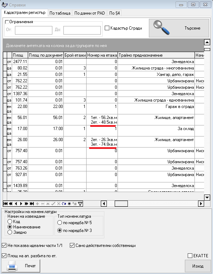The height and width of the screenshot is (274, 213).
Task: Switch to the По таблица tab
Action: [x=60, y=13]
